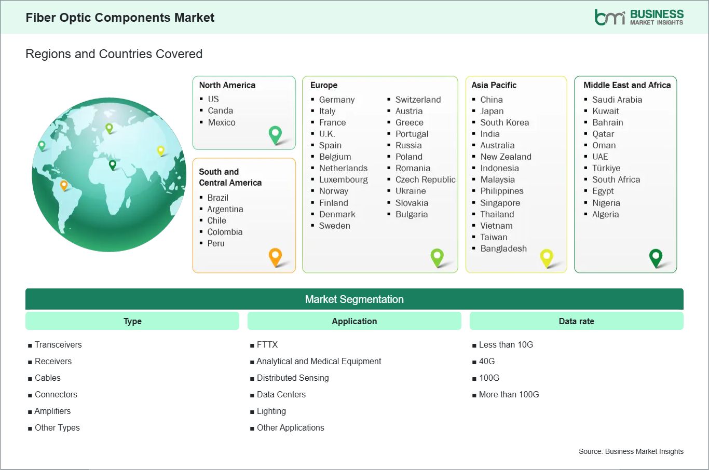Viewport: 709px width, 470px height.
Task: Click the orange South and Central America pin
Action: click(x=275, y=256)
